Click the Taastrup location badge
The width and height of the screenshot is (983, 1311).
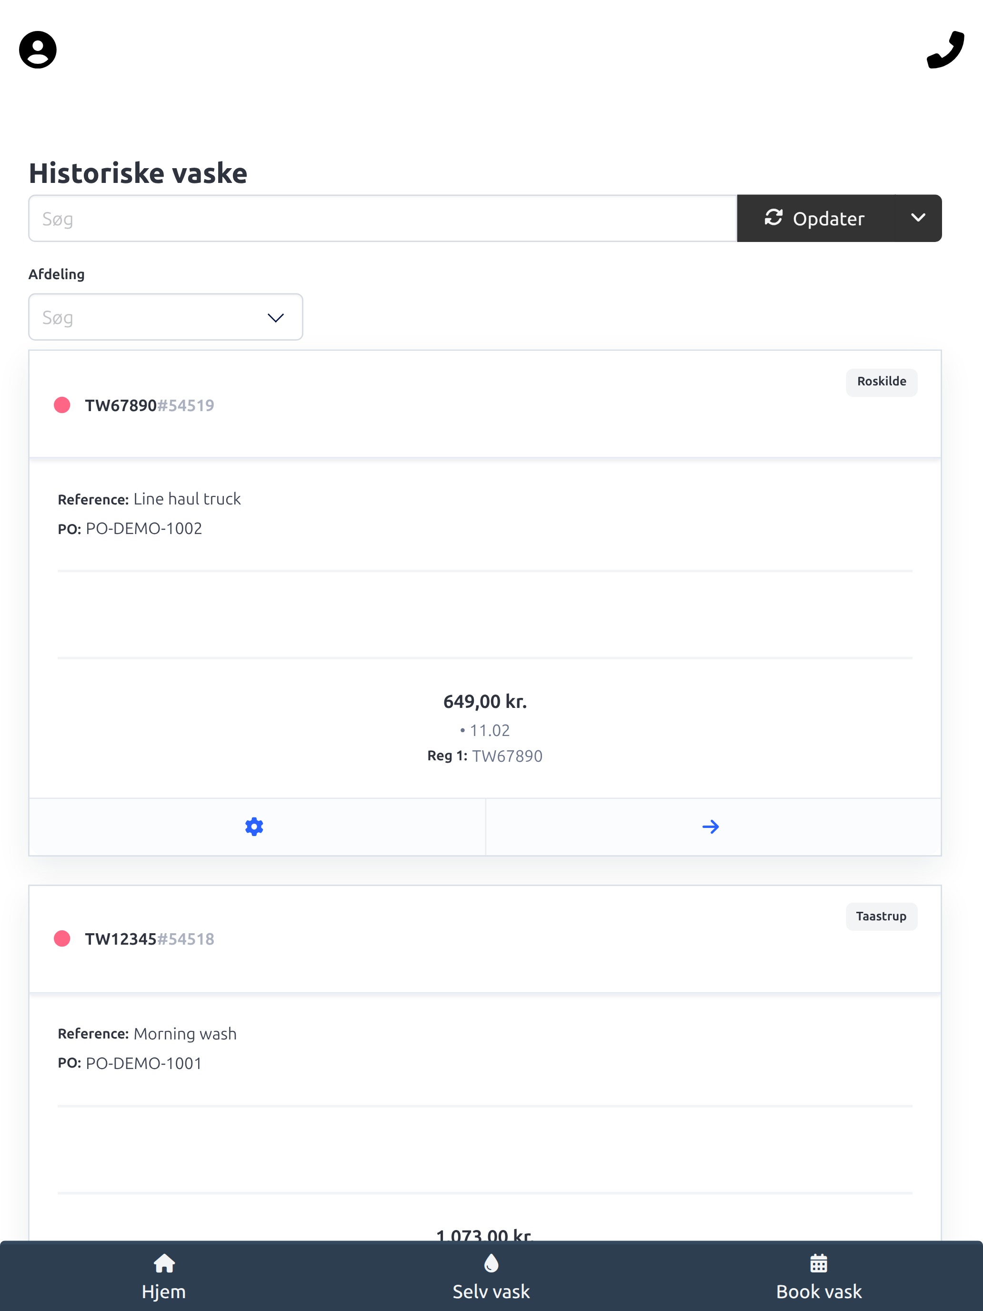(x=882, y=916)
